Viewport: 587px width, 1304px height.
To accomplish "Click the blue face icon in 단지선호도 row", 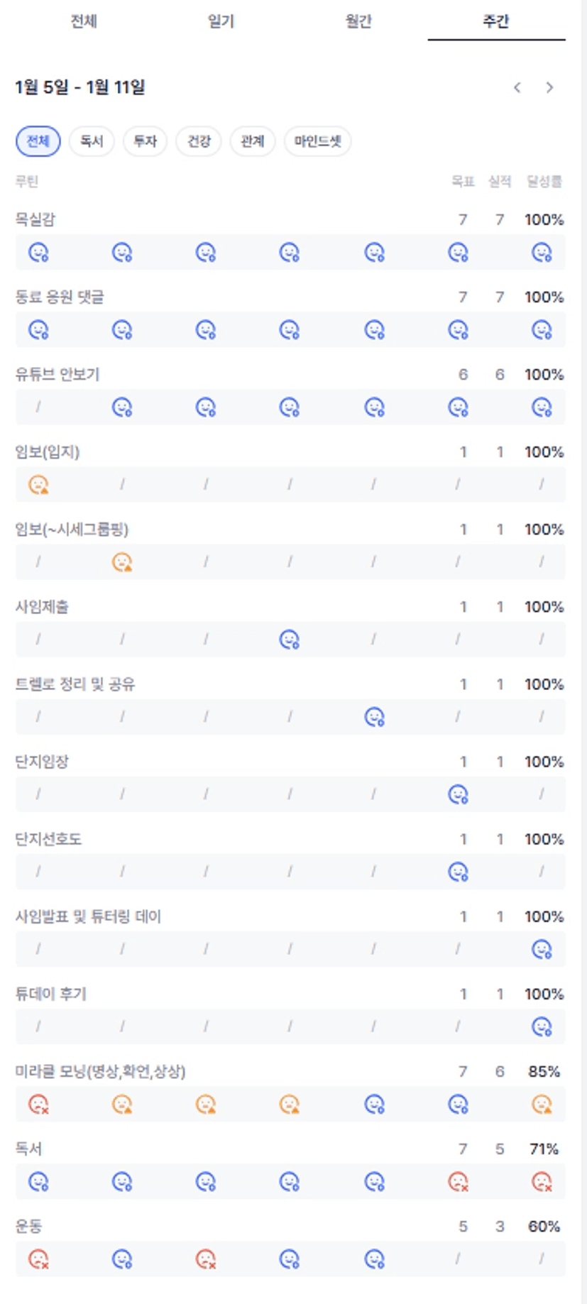I will pyautogui.click(x=459, y=872).
